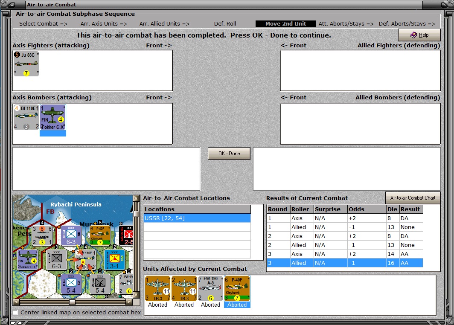Click the Round column header
The height and width of the screenshot is (325, 454).
[x=278, y=209]
